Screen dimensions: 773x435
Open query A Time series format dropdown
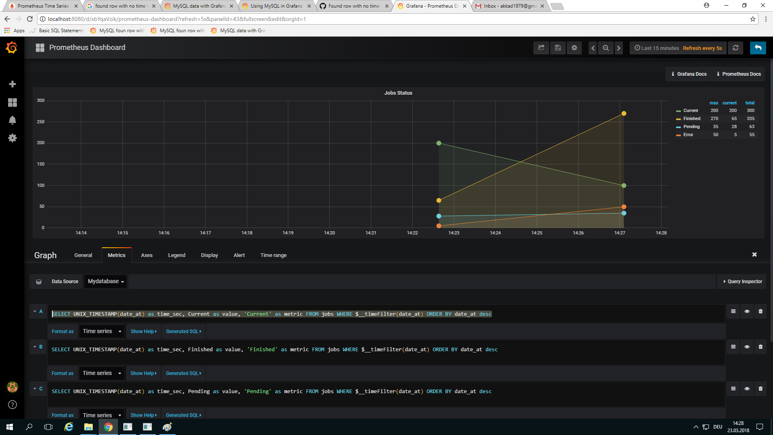point(102,331)
